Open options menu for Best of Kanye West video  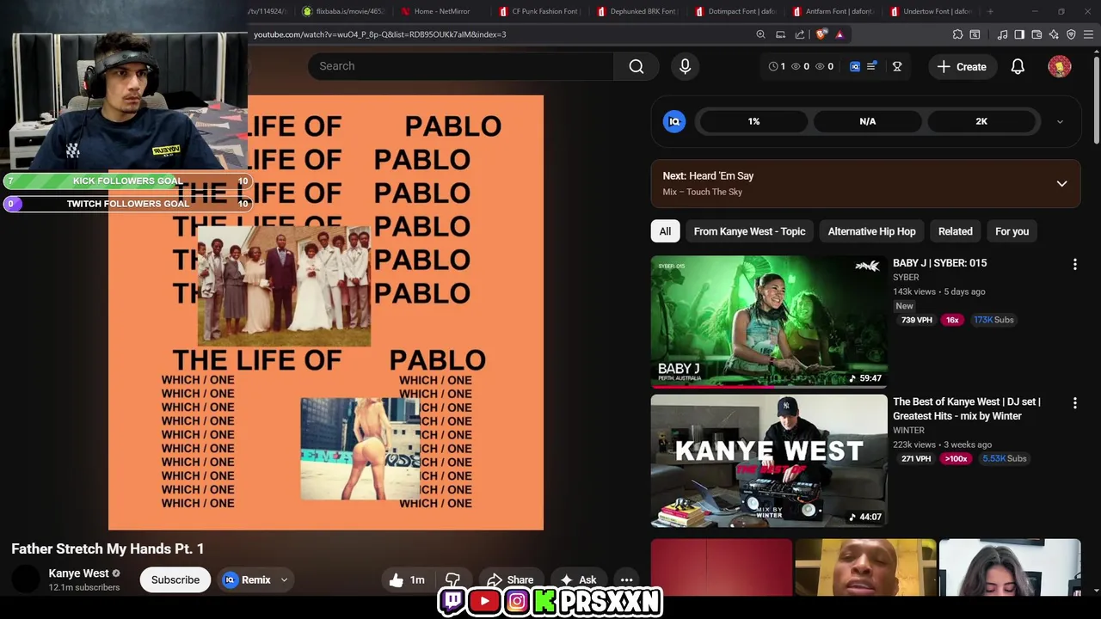click(1074, 403)
